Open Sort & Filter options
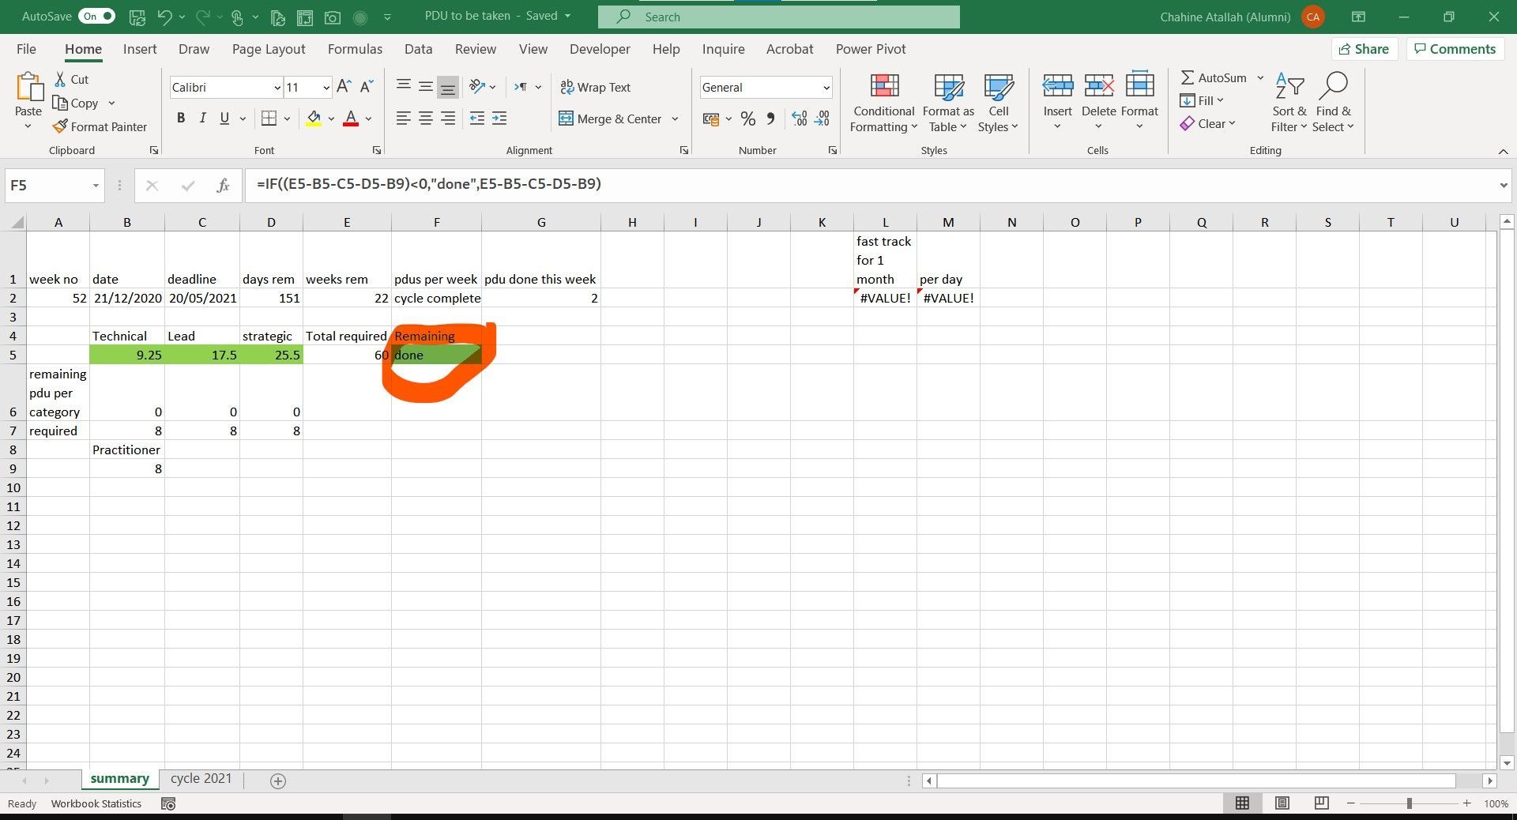Image resolution: width=1517 pixels, height=820 pixels. [x=1288, y=103]
